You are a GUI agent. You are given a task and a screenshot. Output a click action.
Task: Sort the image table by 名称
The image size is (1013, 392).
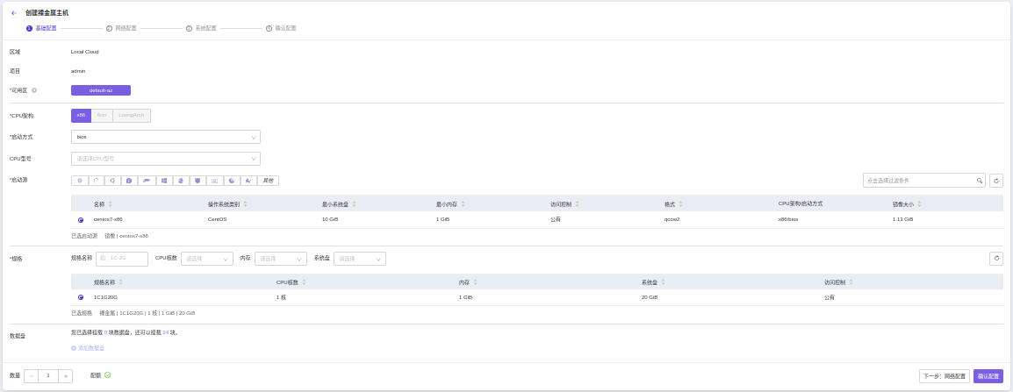click(x=111, y=203)
